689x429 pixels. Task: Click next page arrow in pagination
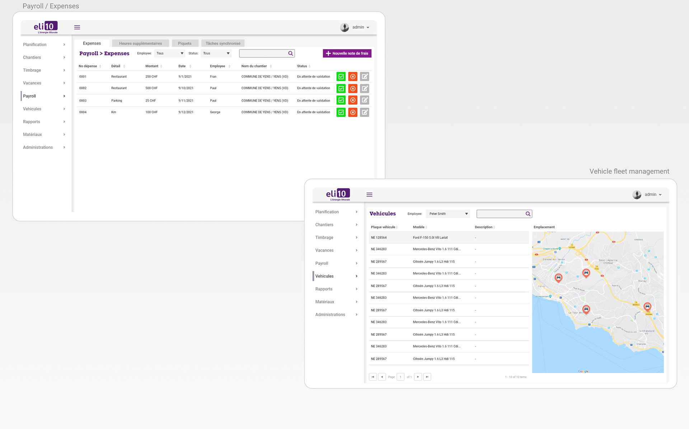click(418, 377)
